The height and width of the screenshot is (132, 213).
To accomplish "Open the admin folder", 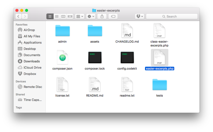I will click(x=62, y=31).
